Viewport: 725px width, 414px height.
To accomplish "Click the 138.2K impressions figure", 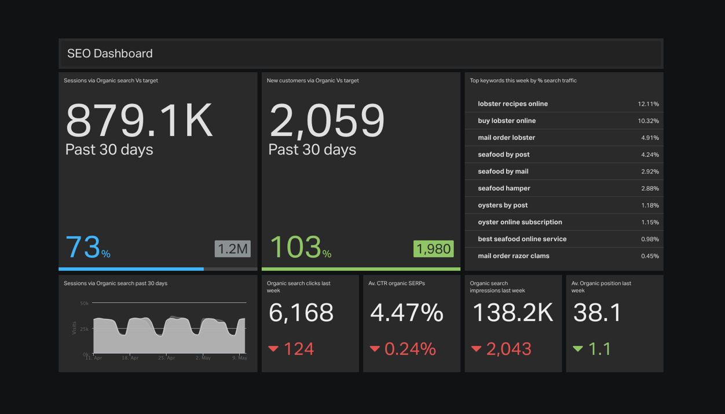I will point(513,313).
